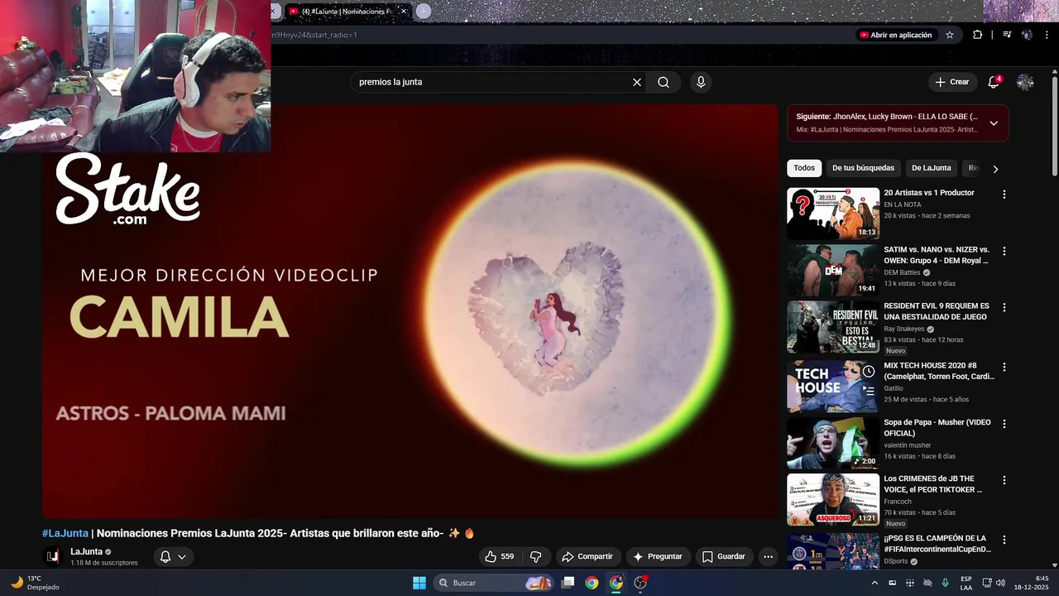The height and width of the screenshot is (596, 1059).
Task: Bookmark the page with the star icon
Action: pos(950,35)
